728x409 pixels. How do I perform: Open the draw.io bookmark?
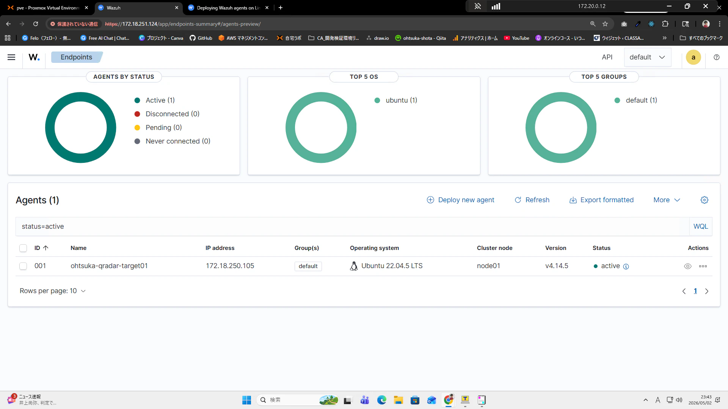tap(378, 38)
